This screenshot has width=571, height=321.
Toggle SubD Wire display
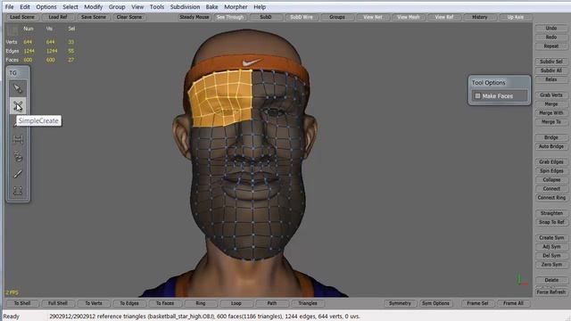tap(302, 17)
